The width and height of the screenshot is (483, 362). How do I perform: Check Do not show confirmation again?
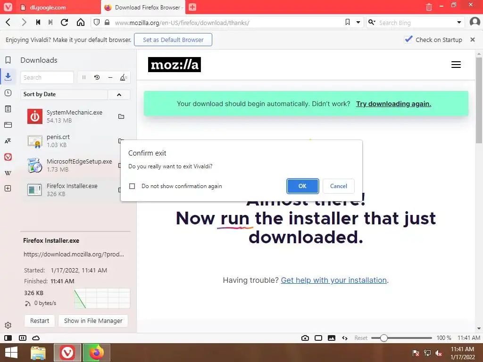point(132,186)
